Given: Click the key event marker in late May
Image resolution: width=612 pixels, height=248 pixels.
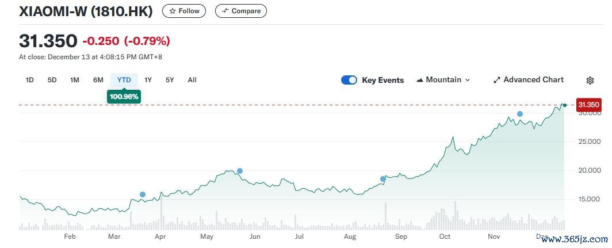Looking at the screenshot, I should point(240,171).
